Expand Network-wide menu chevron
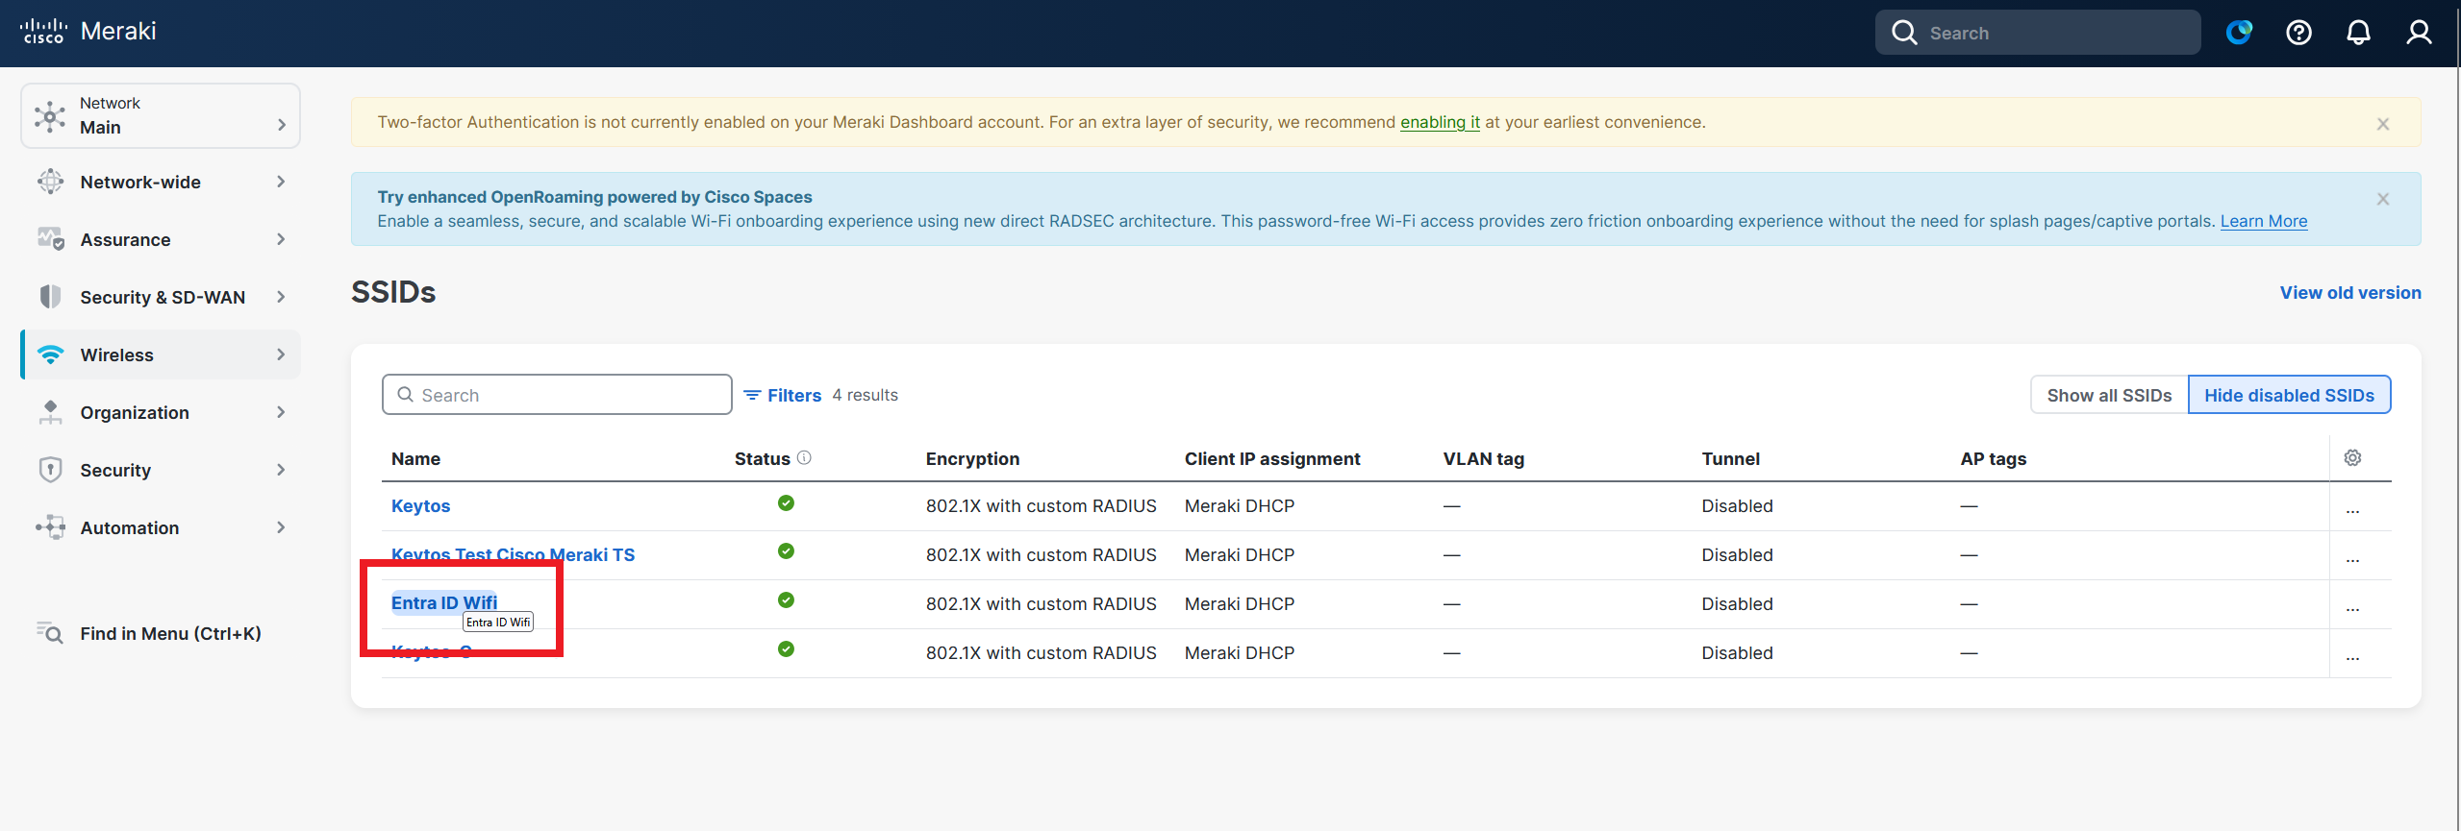The width and height of the screenshot is (2461, 831). [x=281, y=182]
